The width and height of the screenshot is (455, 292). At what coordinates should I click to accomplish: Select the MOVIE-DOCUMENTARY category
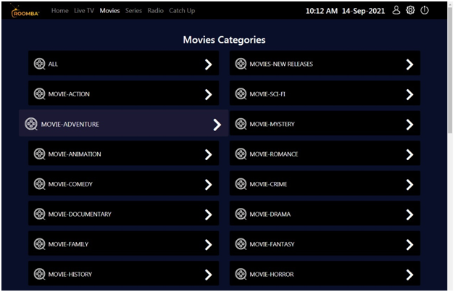coord(123,214)
